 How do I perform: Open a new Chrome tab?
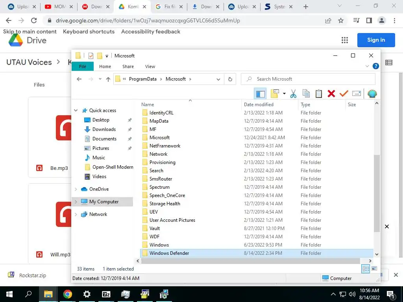click(x=305, y=7)
